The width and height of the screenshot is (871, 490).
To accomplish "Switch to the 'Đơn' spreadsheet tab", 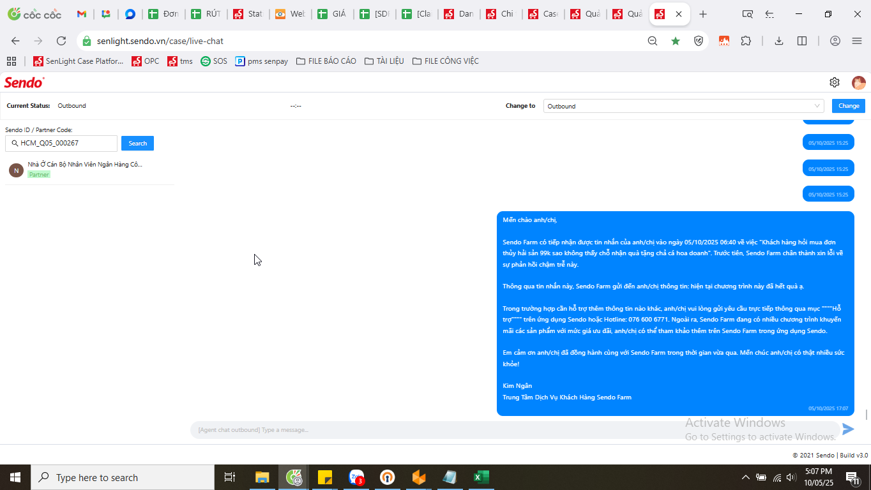I will point(163,14).
